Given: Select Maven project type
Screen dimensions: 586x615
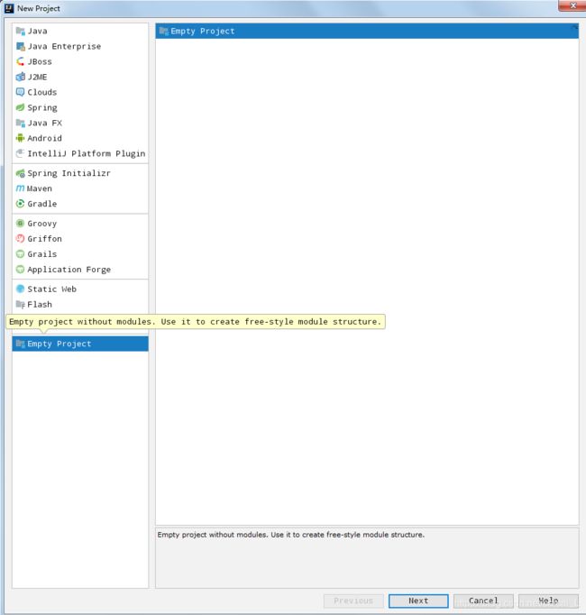Looking at the screenshot, I should (x=80, y=188).
